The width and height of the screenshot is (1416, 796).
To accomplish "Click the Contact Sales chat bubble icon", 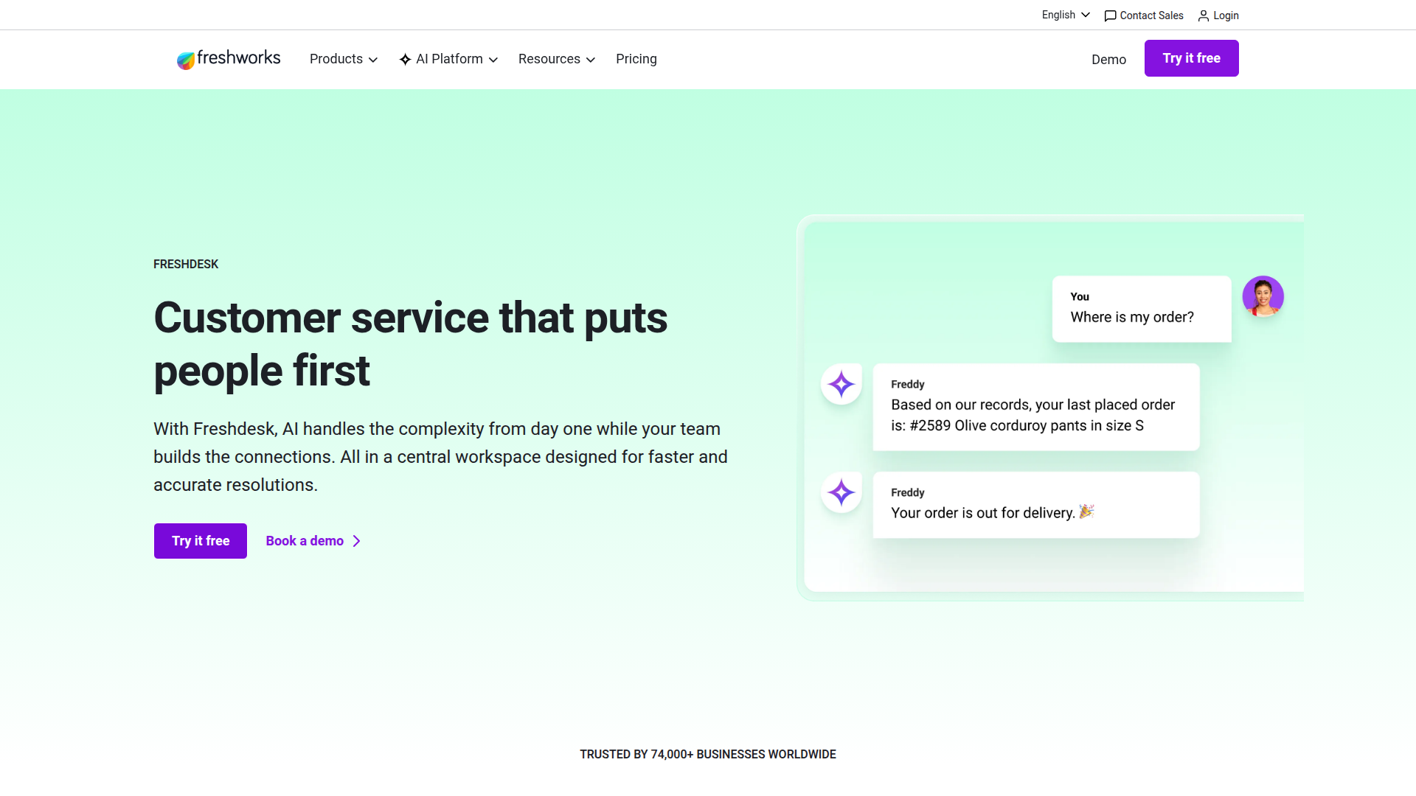I will pyautogui.click(x=1110, y=15).
